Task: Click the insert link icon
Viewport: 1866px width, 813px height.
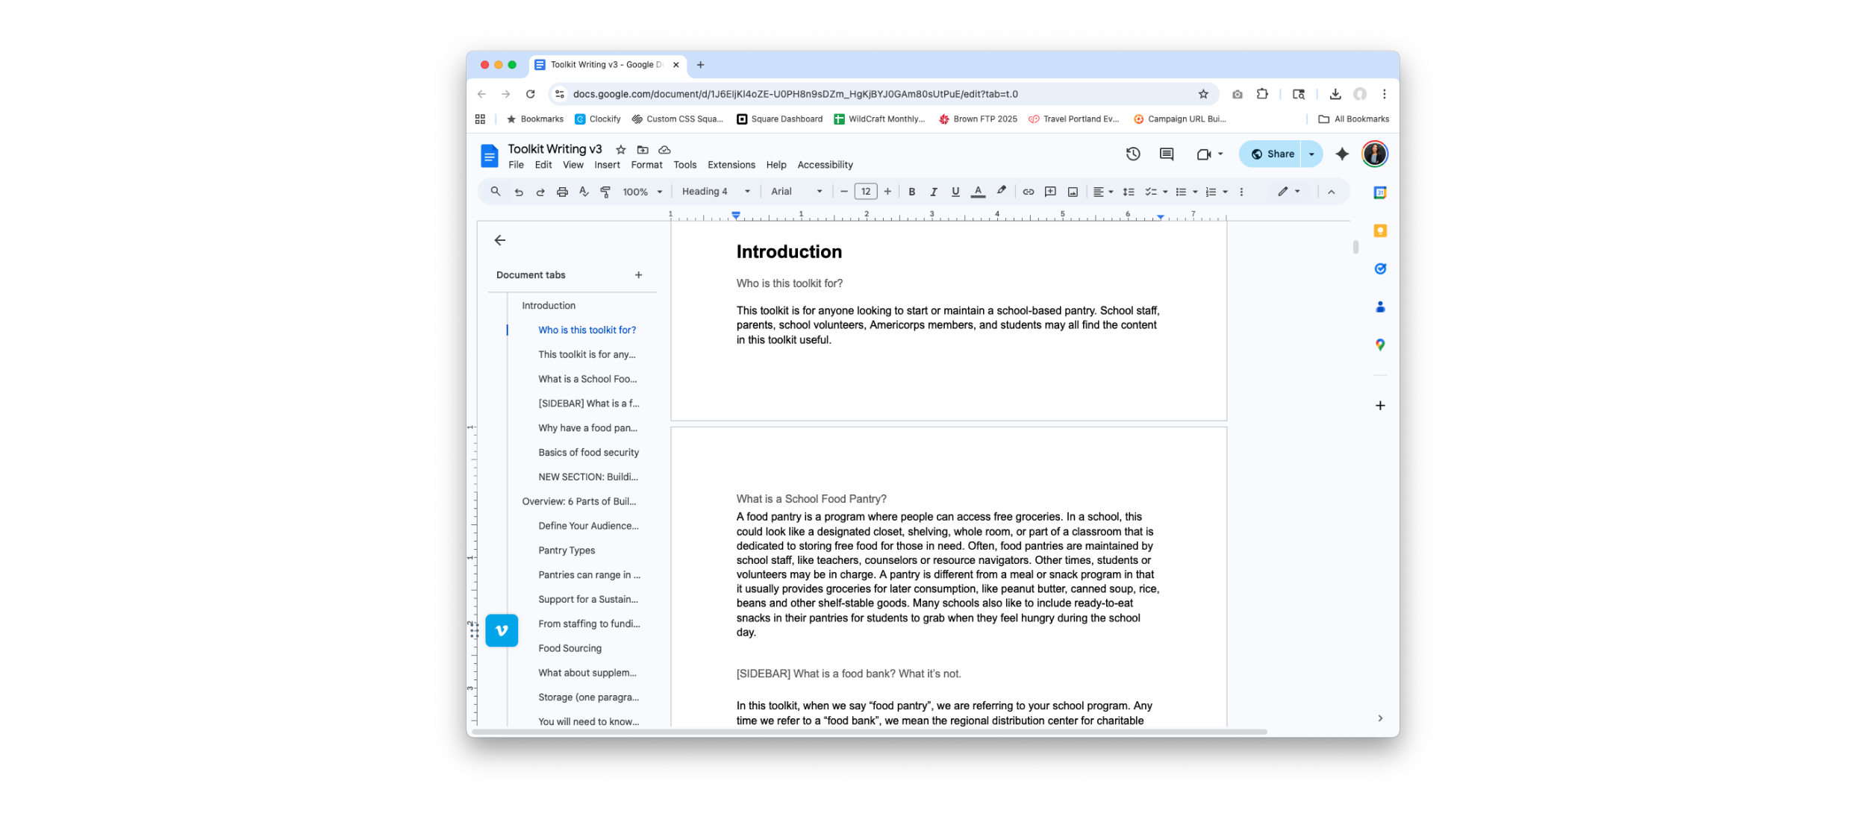Action: pyautogui.click(x=1028, y=192)
